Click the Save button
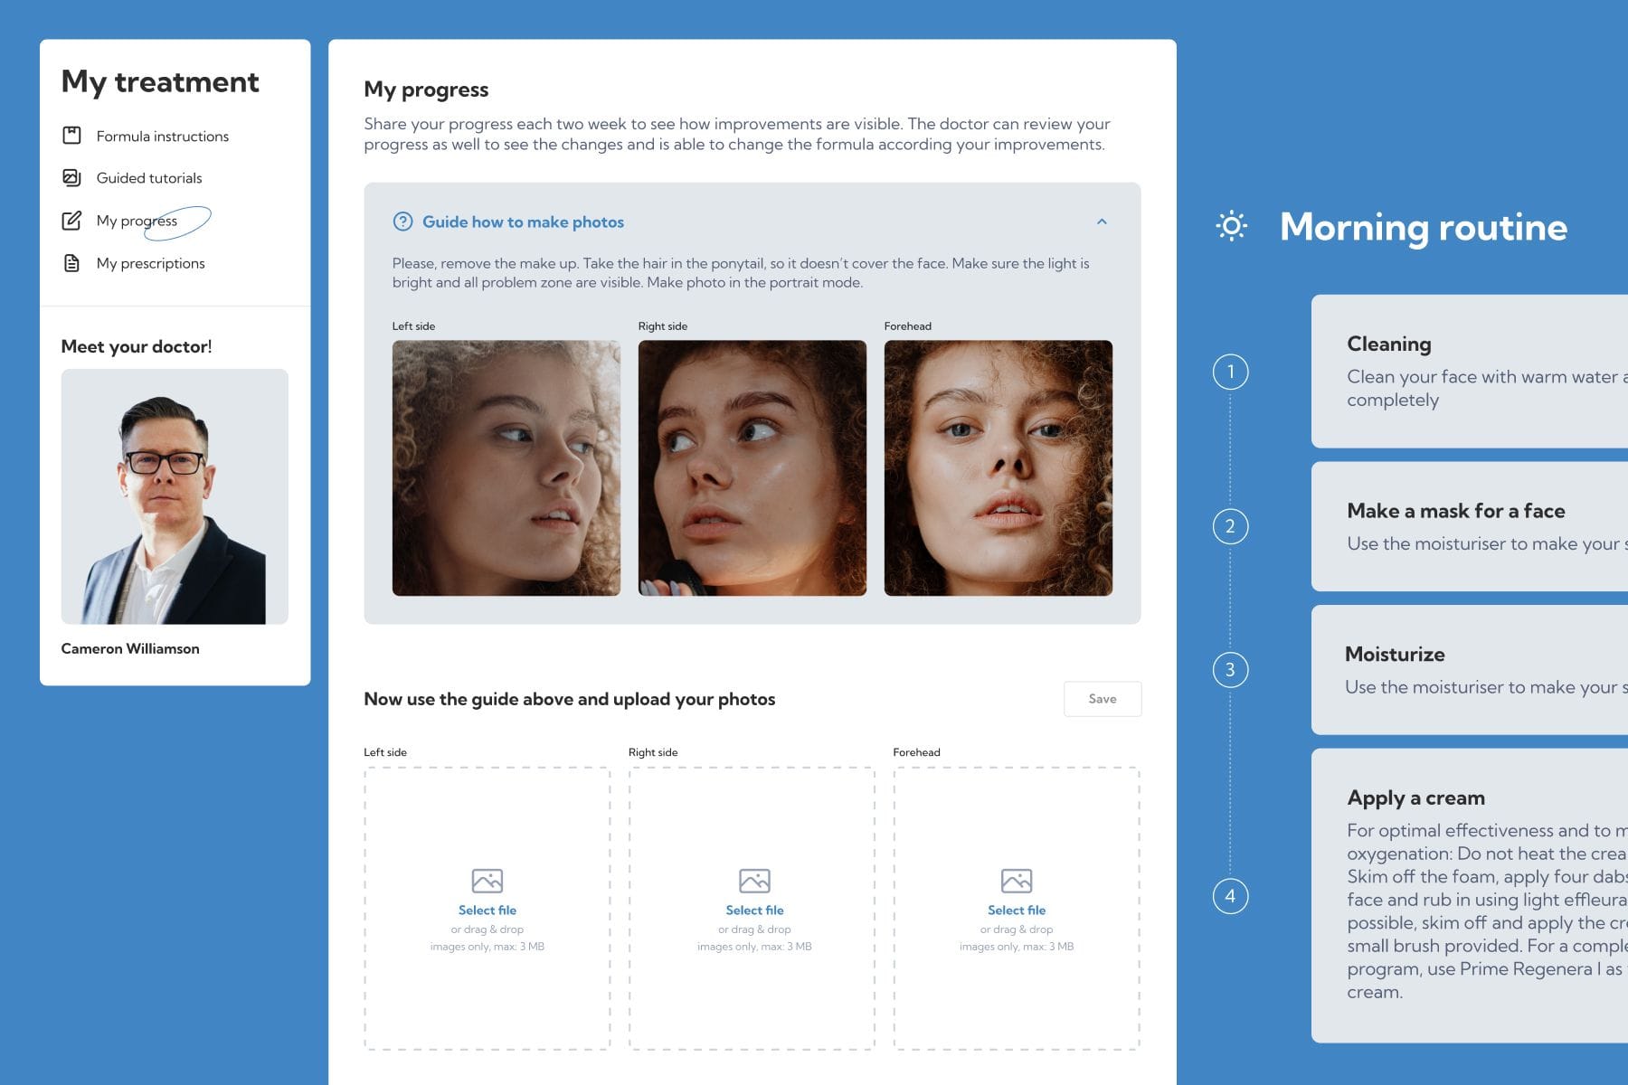This screenshot has width=1628, height=1085. [1103, 698]
